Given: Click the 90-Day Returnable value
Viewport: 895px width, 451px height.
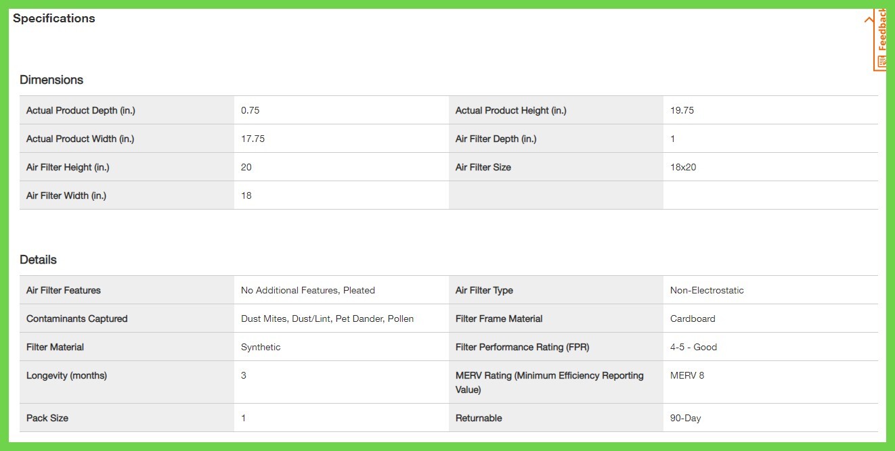Looking at the screenshot, I should (685, 418).
